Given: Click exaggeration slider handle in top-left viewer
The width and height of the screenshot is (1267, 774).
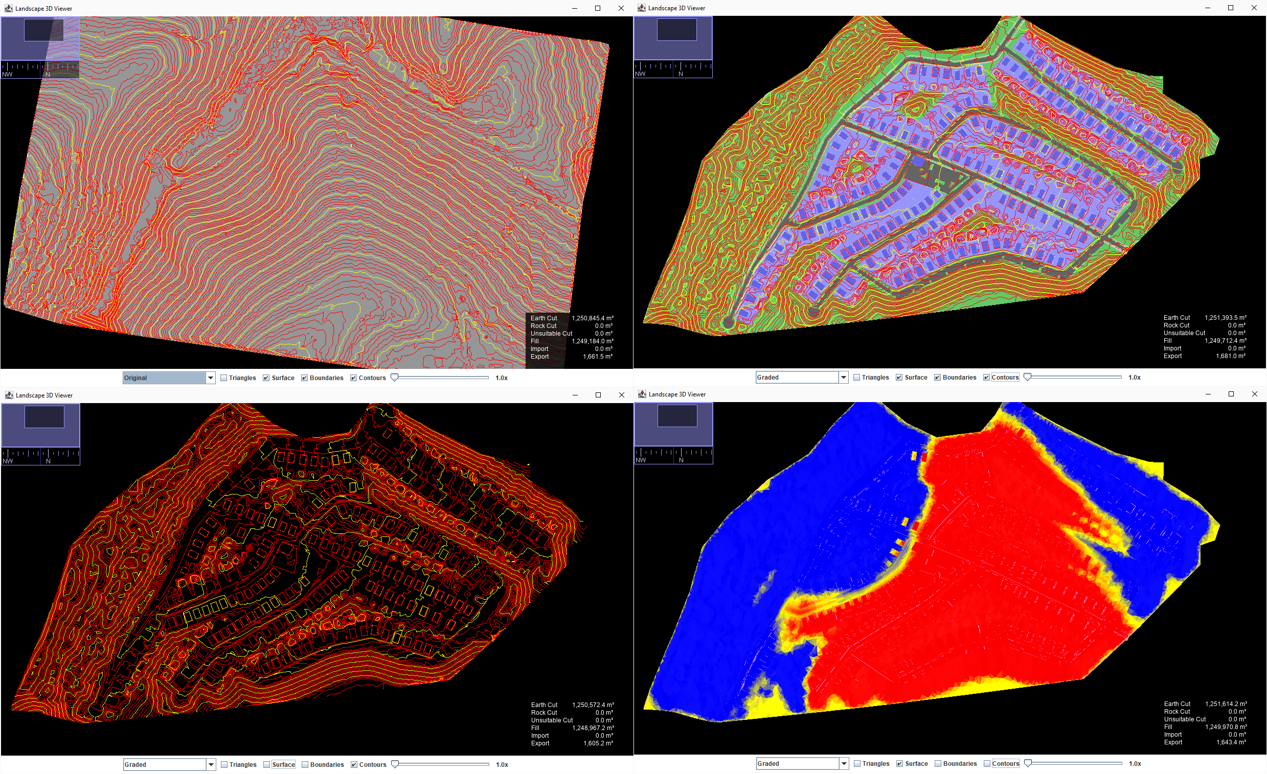Looking at the screenshot, I should [394, 378].
